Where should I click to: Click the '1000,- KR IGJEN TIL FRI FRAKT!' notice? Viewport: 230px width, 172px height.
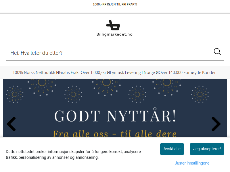115,4
